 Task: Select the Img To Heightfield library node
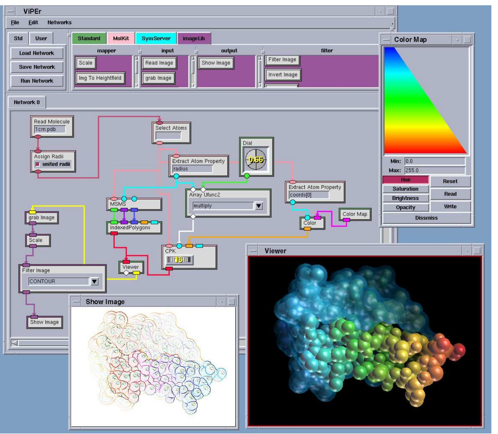(x=100, y=78)
